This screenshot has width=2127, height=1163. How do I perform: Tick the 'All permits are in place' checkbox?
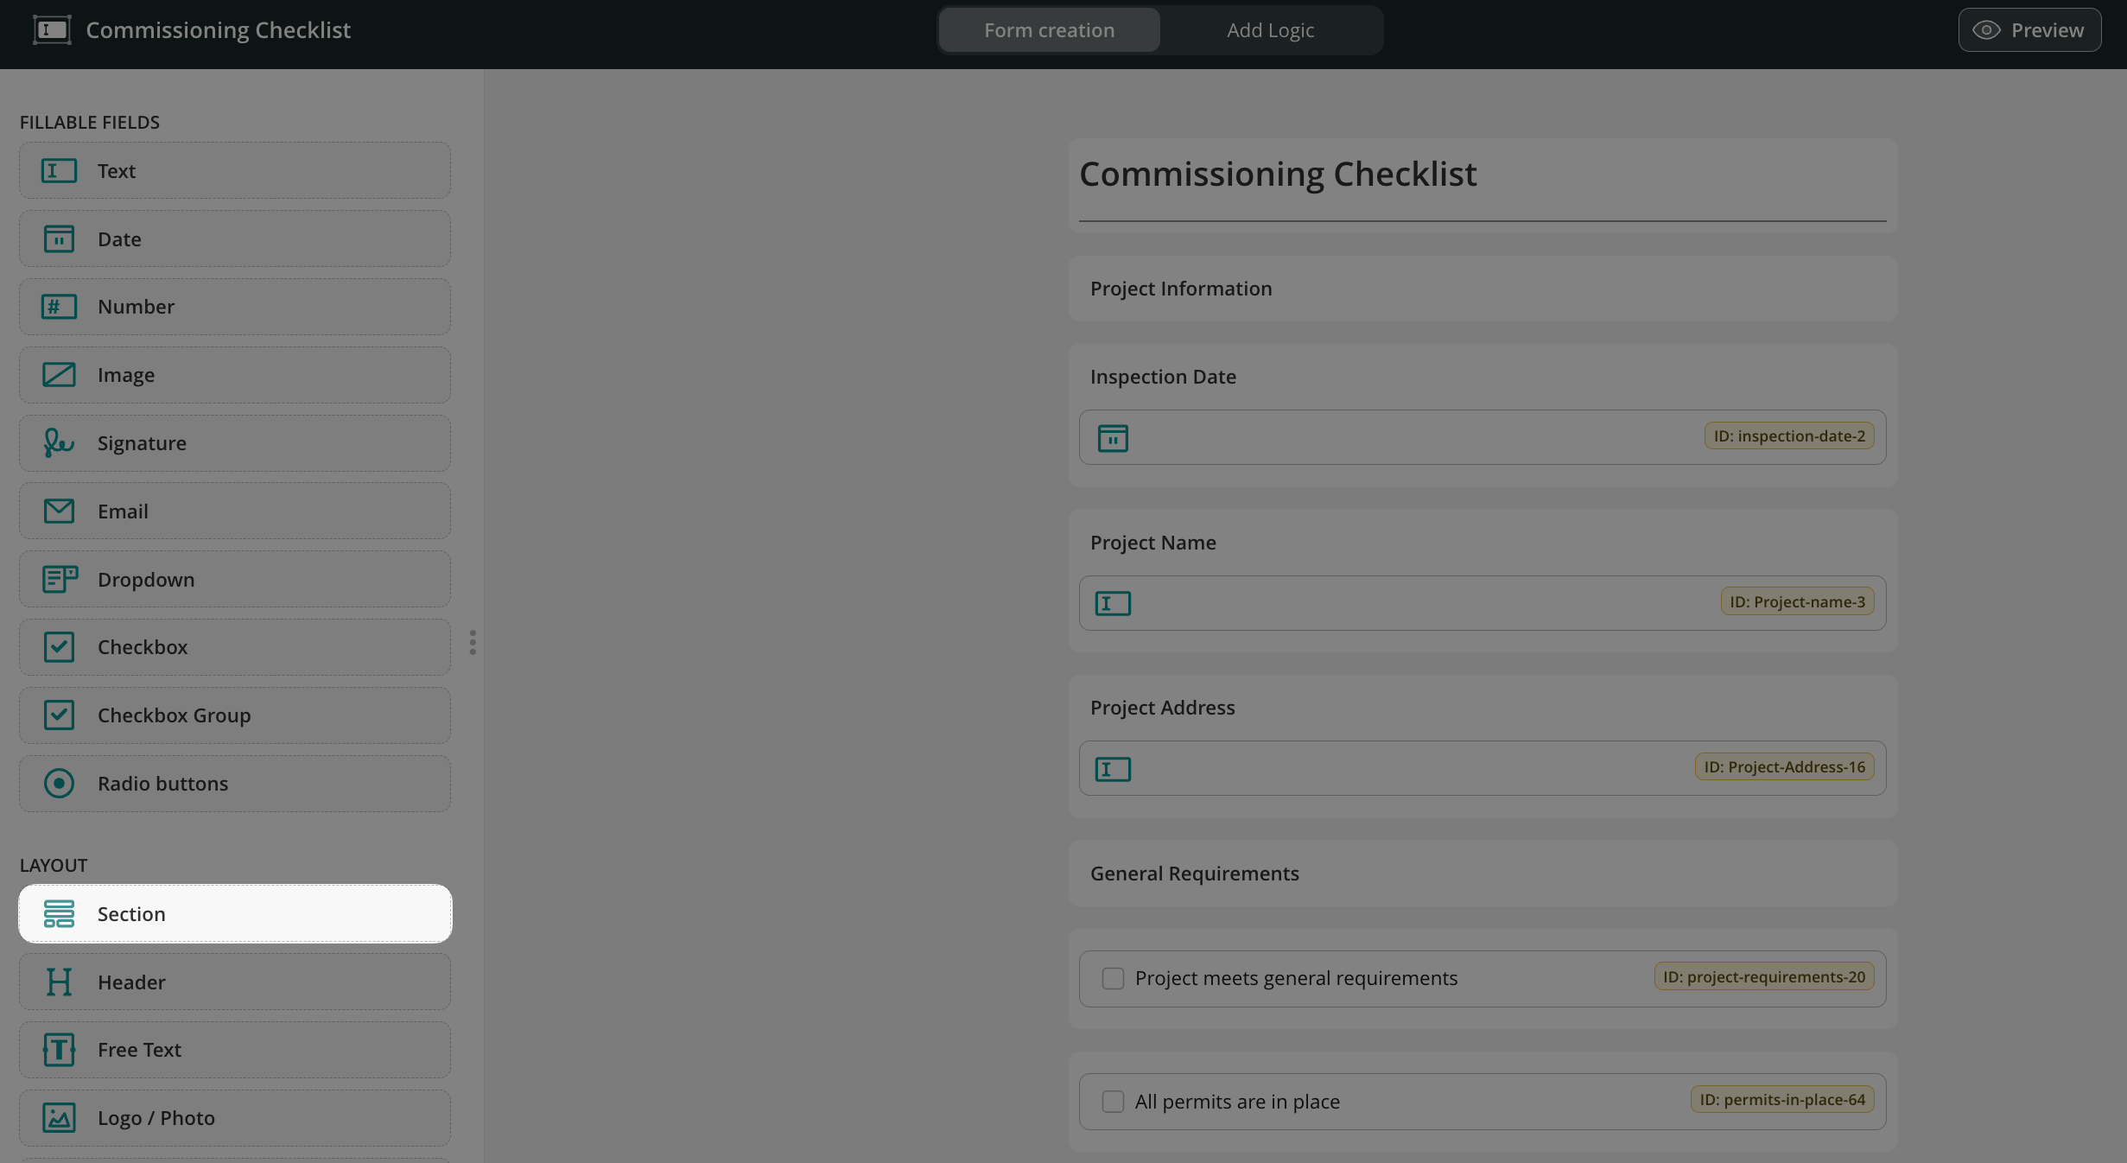[x=1113, y=1102]
